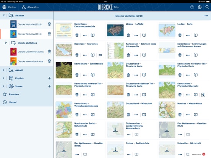Screen dimensions: 211x158
Task: Click license badge of Diercke Drei Universalatlas
Action: (x=49, y=52)
